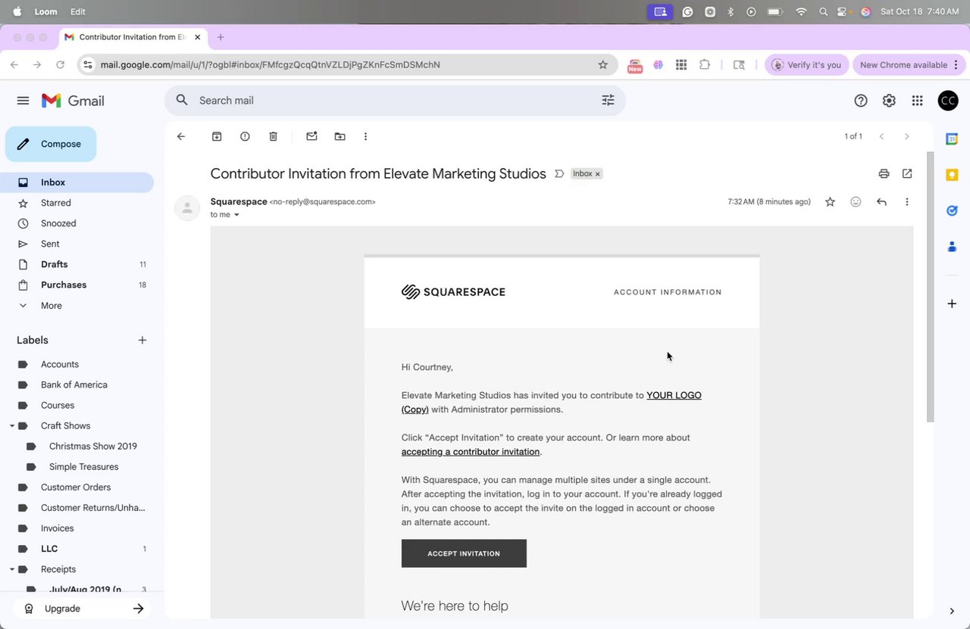The height and width of the screenshot is (629, 970).
Task: Expand recipient details arrow next to 'to me'
Action: tap(236, 215)
